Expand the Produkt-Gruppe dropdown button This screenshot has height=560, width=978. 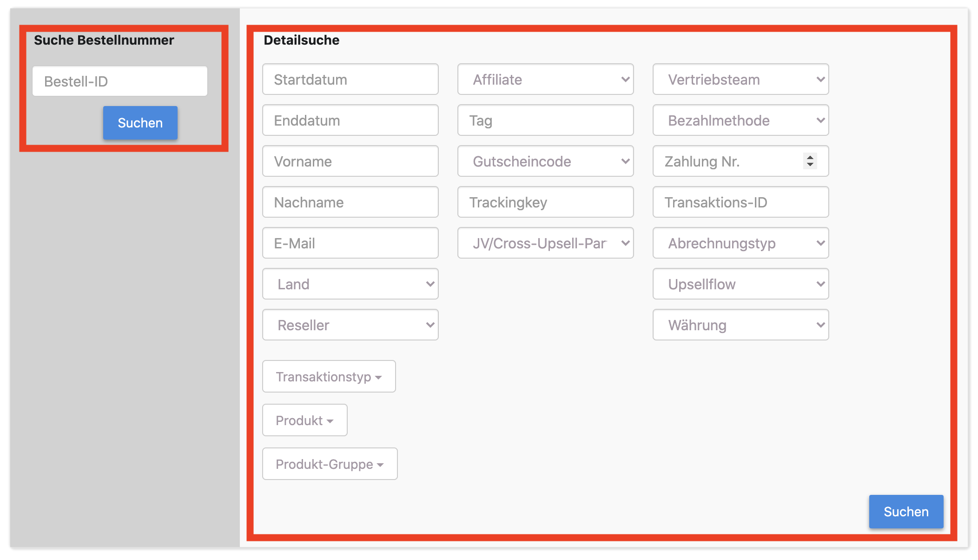click(x=330, y=464)
